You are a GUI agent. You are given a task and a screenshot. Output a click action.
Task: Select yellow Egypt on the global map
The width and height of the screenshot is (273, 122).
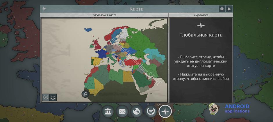tap(127, 76)
